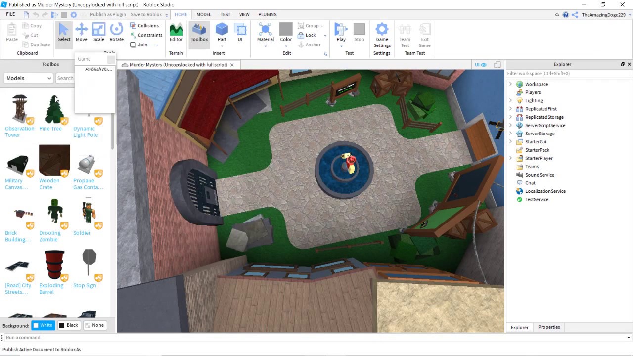This screenshot has height=356, width=633.
Task: Toggle the Constraints option
Action: pos(146,35)
